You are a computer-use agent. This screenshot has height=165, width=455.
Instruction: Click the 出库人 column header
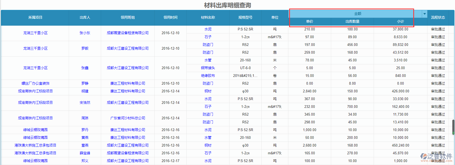tap(85, 18)
